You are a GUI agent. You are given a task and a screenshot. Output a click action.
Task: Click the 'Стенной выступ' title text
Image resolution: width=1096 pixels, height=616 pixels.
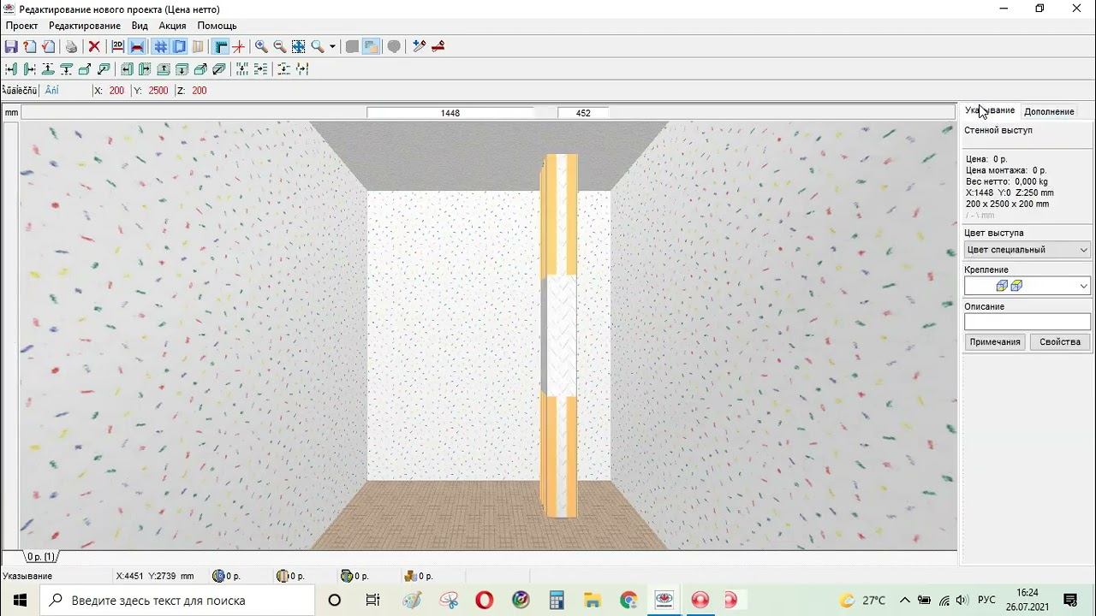(998, 130)
